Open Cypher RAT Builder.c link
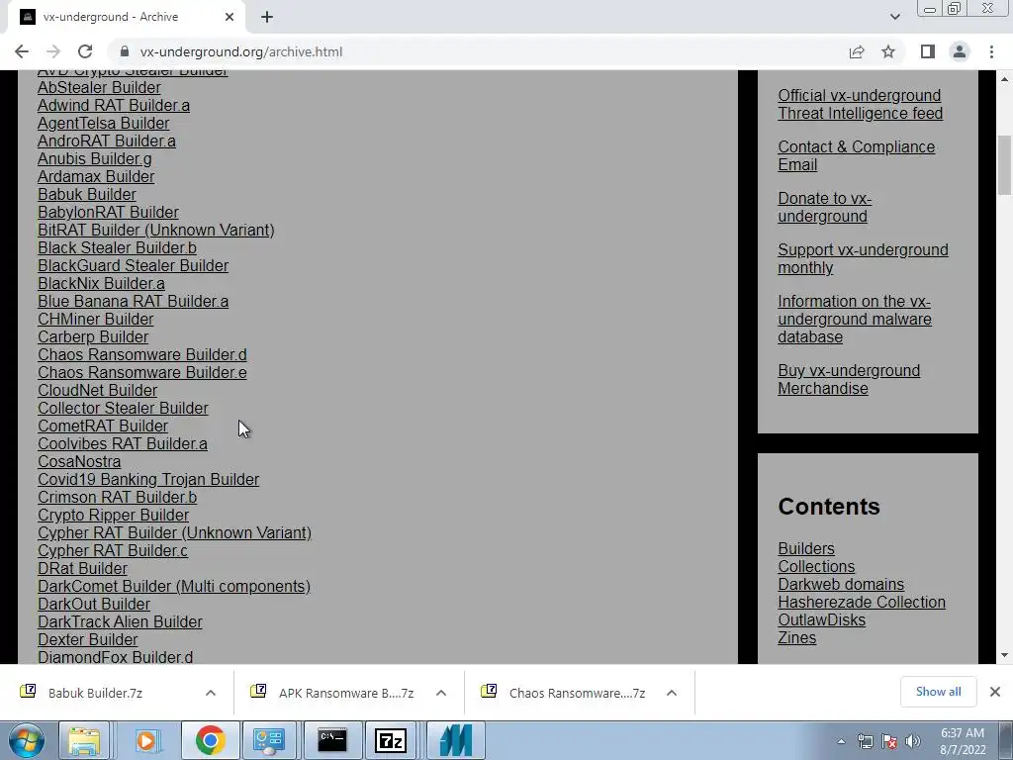 pyautogui.click(x=113, y=550)
